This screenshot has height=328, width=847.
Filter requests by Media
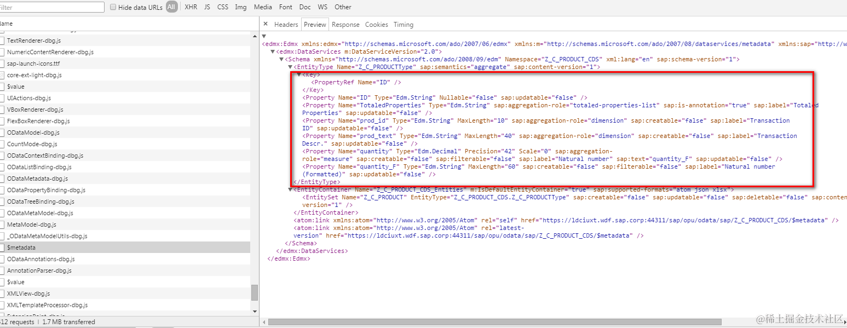pyautogui.click(x=263, y=7)
